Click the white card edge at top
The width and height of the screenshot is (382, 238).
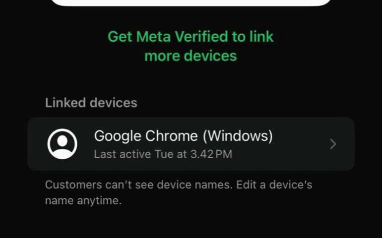click(191, 3)
